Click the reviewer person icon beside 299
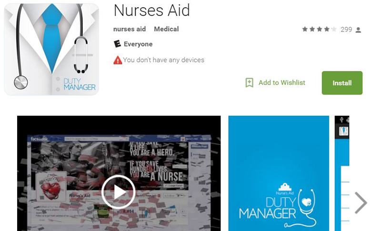Screen dimensions: 372x231 pyautogui.click(x=358, y=30)
